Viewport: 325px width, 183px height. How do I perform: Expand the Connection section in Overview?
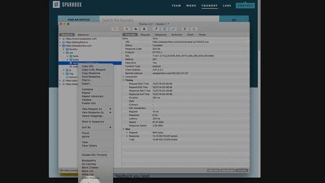tap(123, 77)
